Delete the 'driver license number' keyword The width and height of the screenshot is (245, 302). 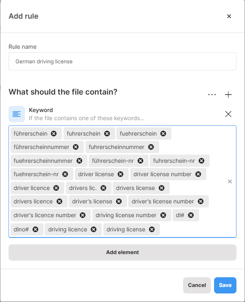click(x=198, y=174)
